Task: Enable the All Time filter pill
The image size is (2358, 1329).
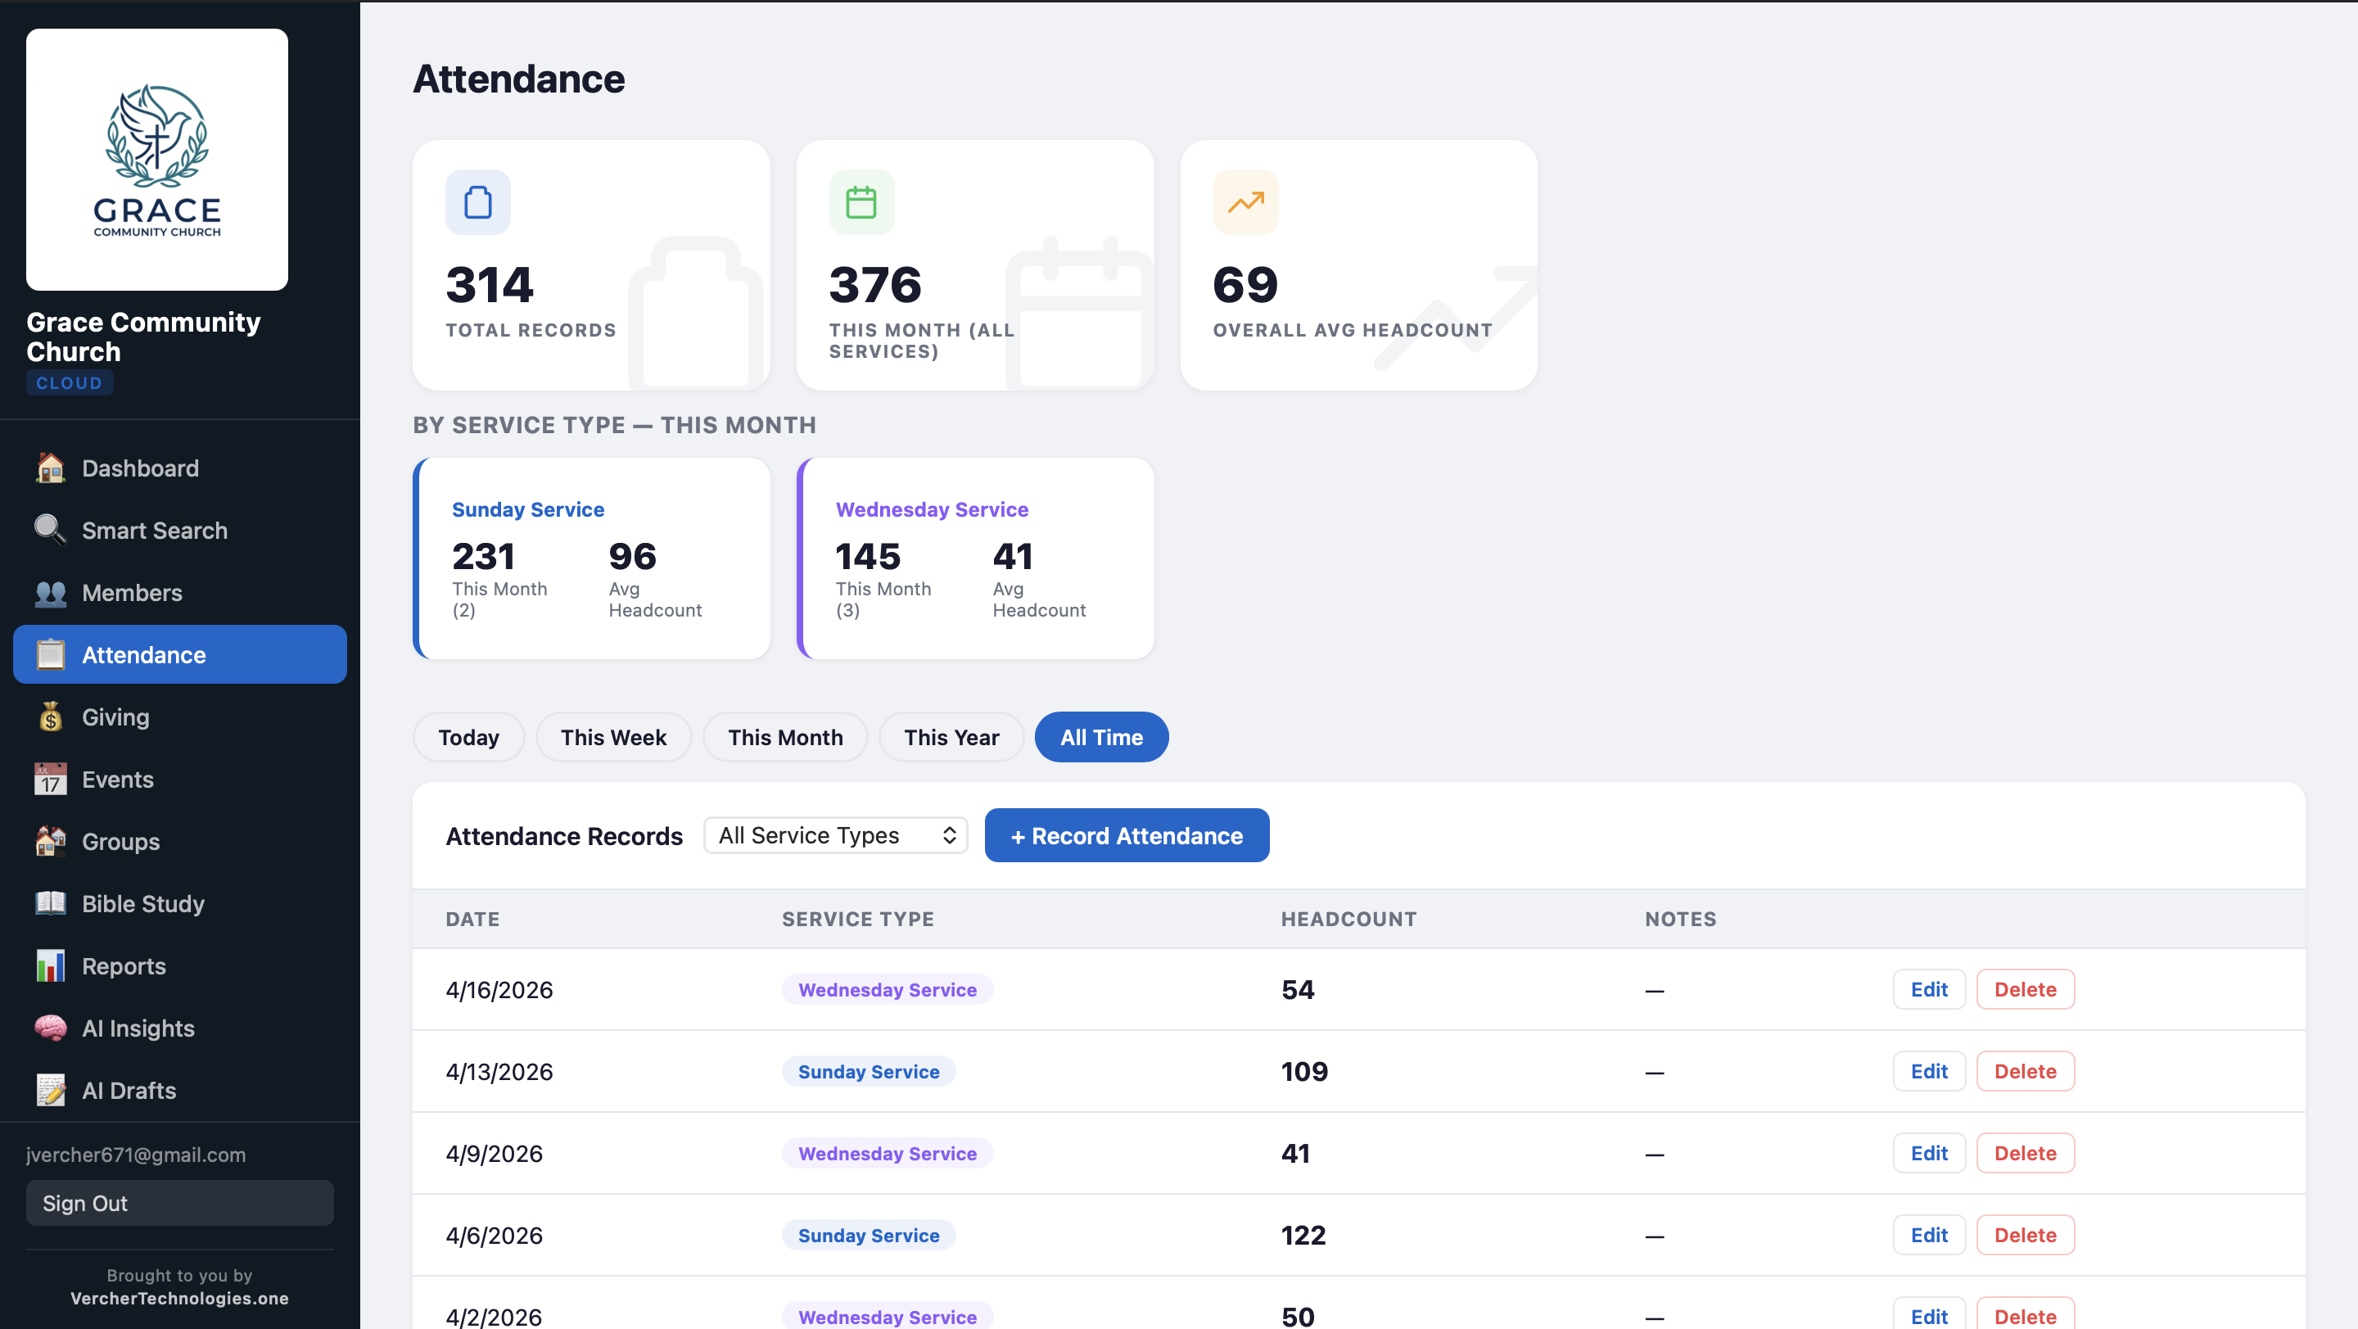Action: (1101, 737)
